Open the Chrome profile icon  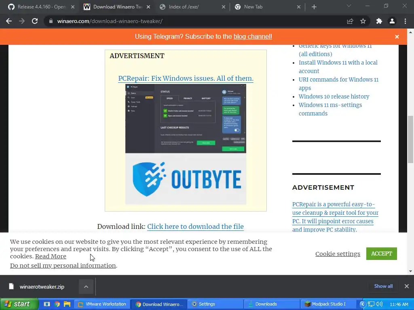[x=392, y=21]
